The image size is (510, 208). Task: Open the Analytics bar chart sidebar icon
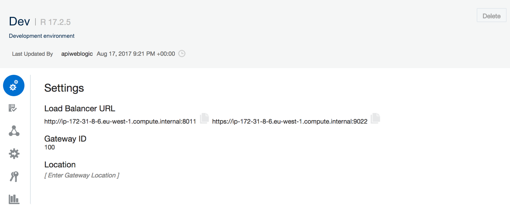coord(14,199)
